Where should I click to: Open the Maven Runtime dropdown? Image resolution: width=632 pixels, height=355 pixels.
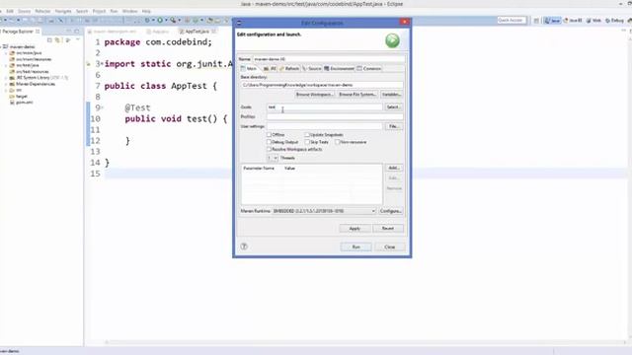click(324, 211)
